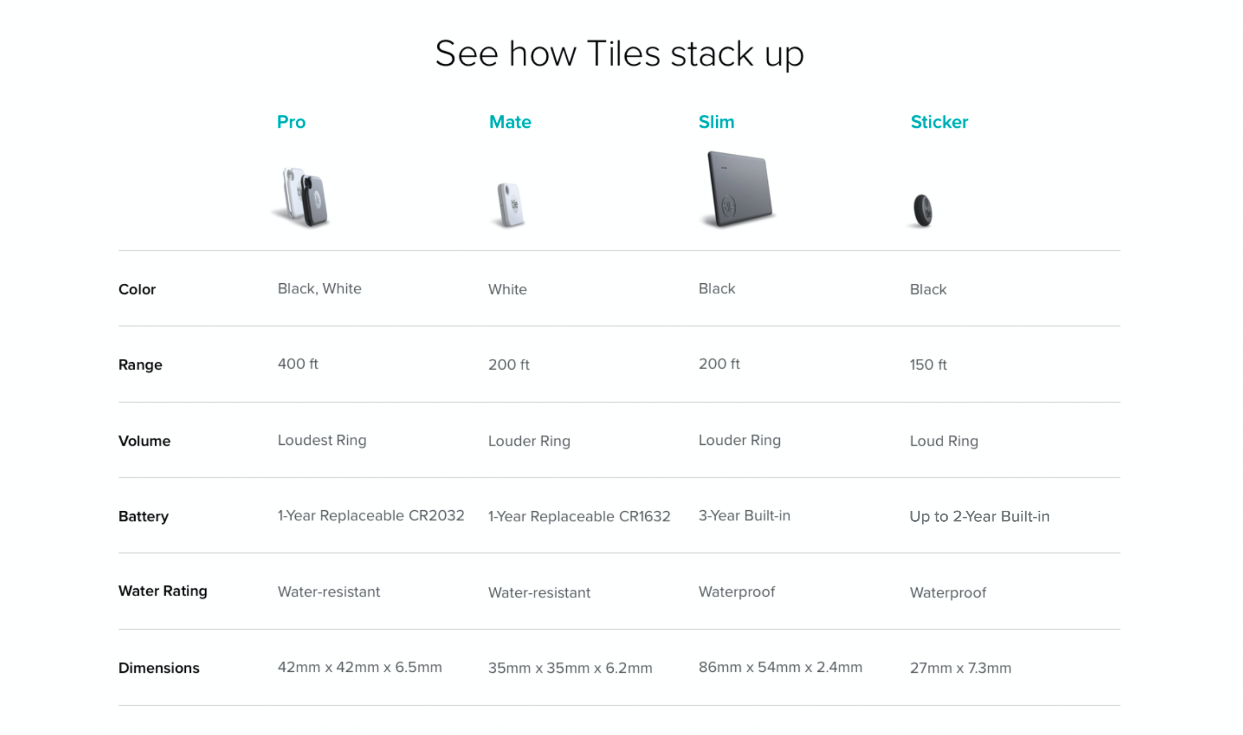Open the Sticker product heading link
The height and width of the screenshot is (735, 1243).
[x=939, y=122]
